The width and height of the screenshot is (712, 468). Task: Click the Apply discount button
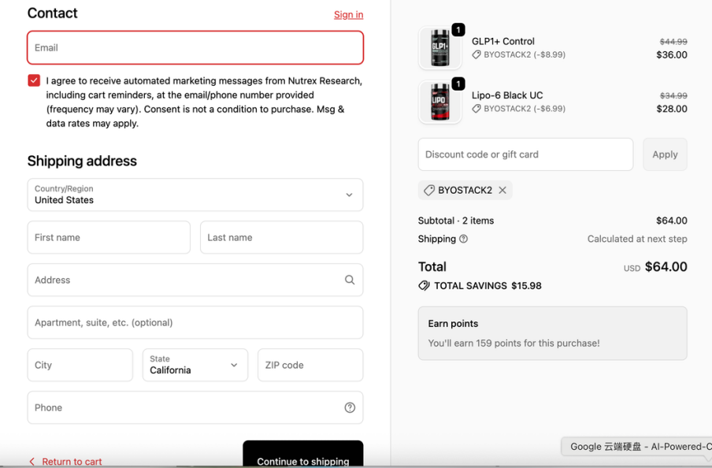pyautogui.click(x=665, y=154)
